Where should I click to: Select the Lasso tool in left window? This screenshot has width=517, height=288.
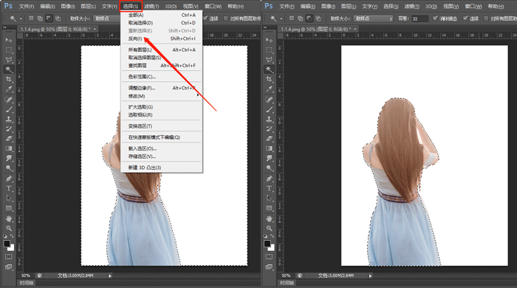click(x=9, y=60)
